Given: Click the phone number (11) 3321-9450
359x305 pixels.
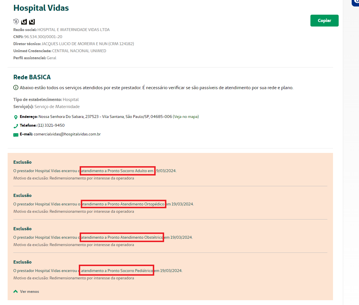Looking at the screenshot, I should [51, 125].
